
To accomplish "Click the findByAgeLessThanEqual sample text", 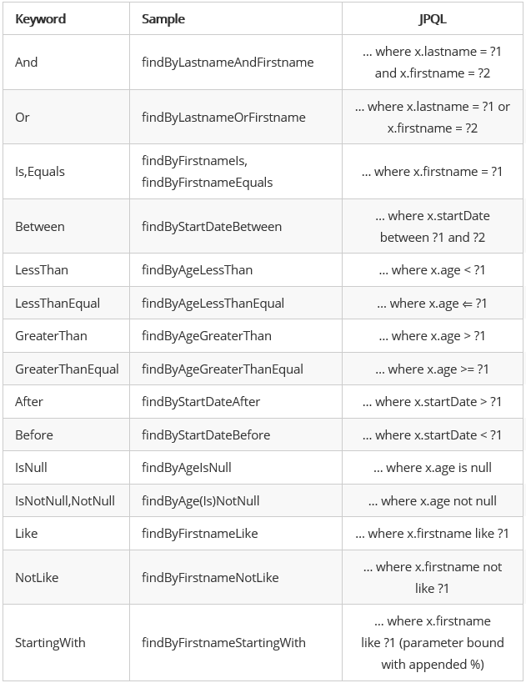I will pos(213,304).
